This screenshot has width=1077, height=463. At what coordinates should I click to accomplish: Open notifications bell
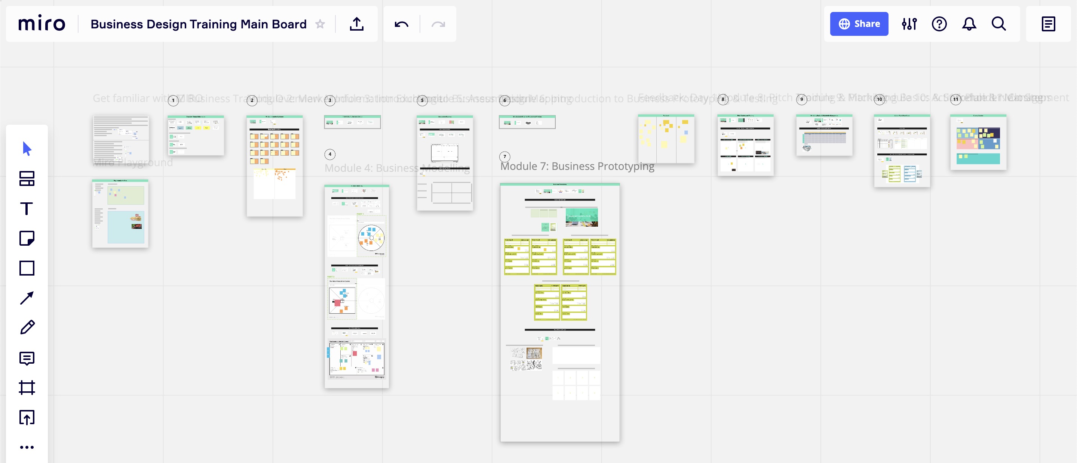pyautogui.click(x=969, y=24)
